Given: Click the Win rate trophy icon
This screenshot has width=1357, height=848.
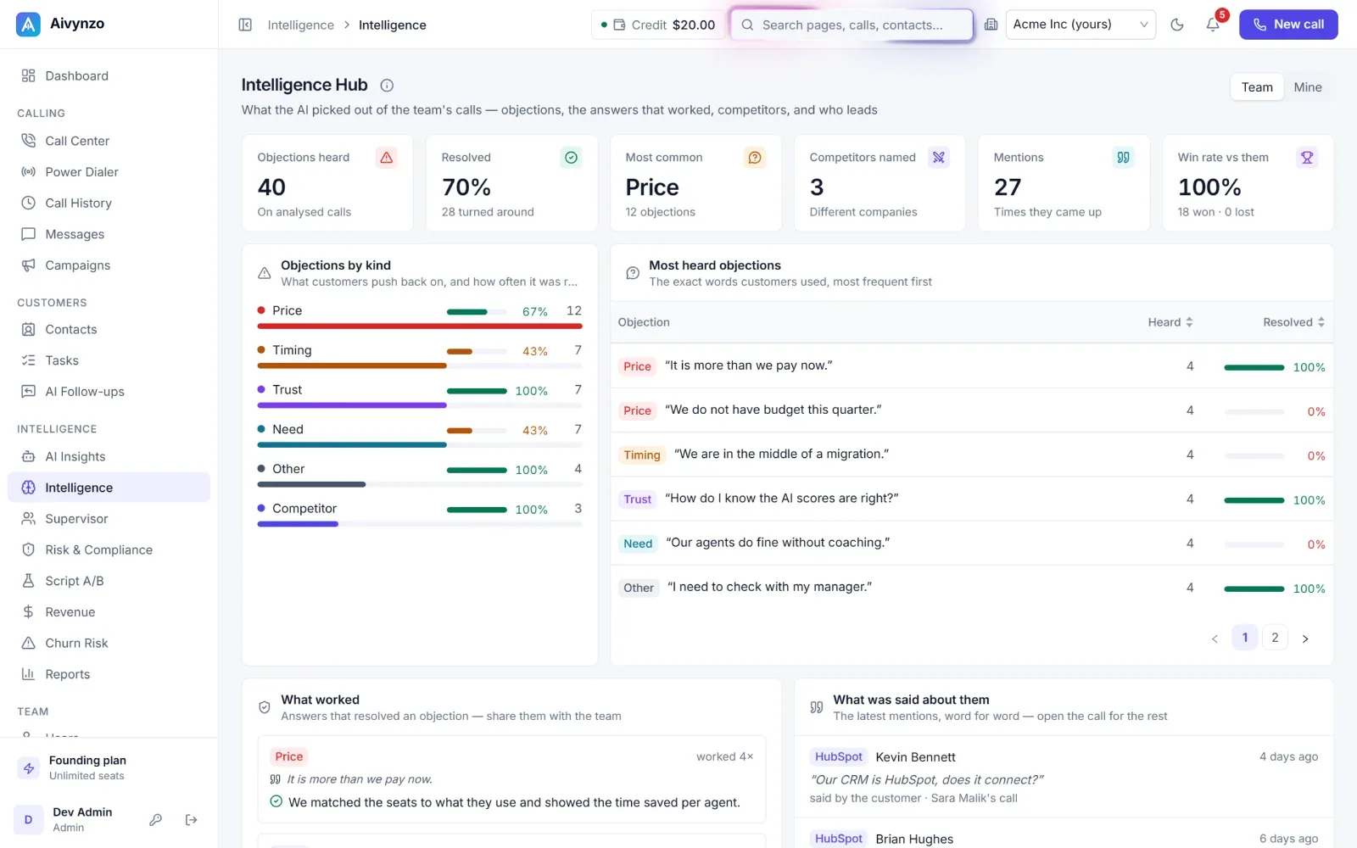Looking at the screenshot, I should (x=1307, y=157).
